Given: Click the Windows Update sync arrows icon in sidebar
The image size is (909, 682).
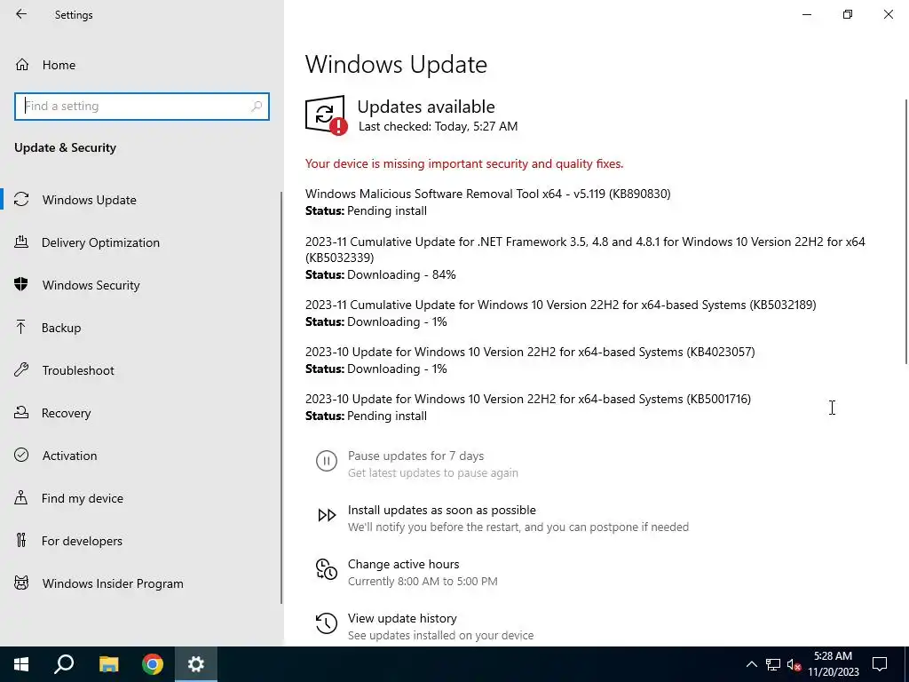Looking at the screenshot, I should pos(21,200).
